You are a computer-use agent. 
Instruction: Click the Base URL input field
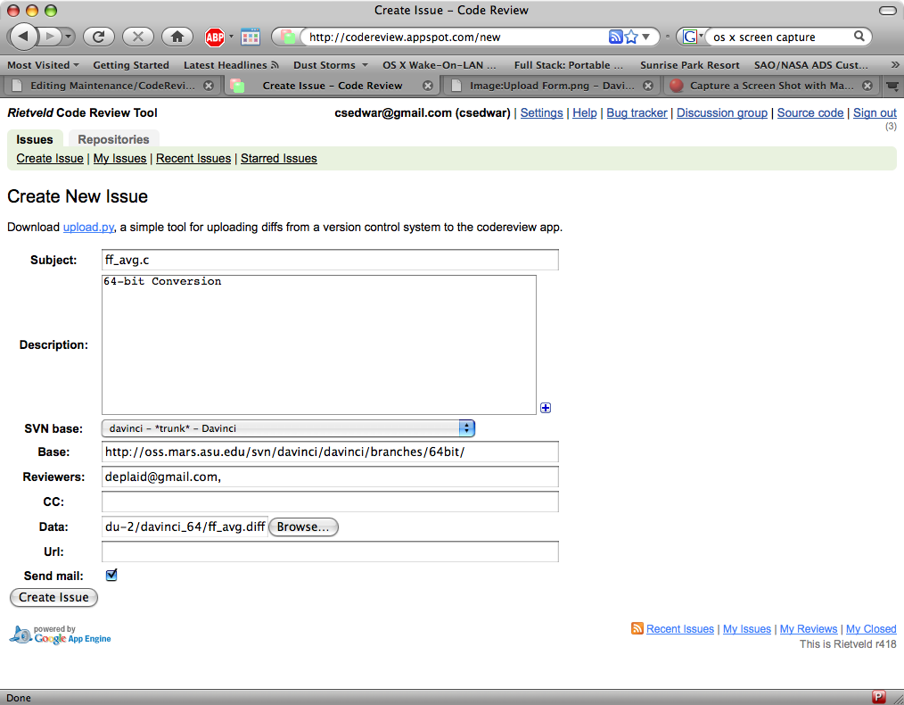click(330, 452)
